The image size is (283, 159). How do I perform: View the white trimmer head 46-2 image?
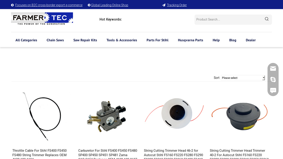[x=174, y=113]
